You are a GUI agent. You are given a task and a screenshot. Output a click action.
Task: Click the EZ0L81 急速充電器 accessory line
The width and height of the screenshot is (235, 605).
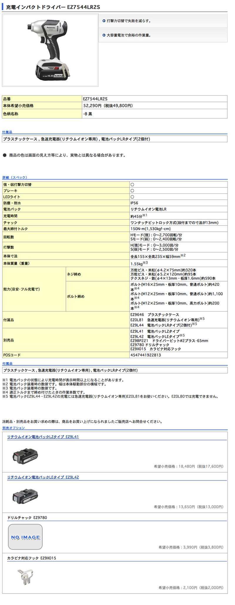click(167, 320)
